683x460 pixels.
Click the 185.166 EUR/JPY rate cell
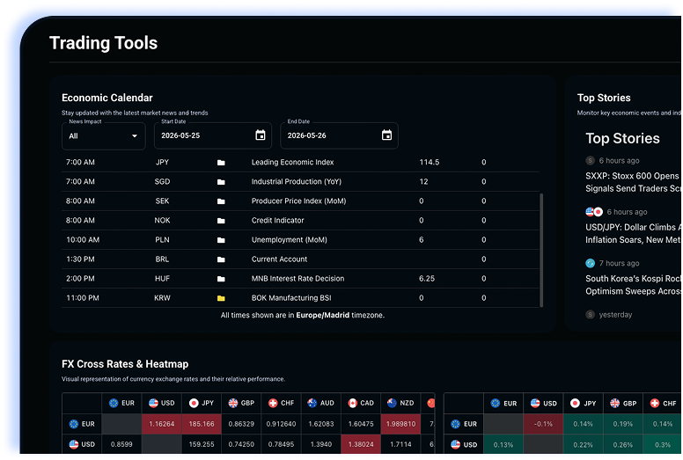pyautogui.click(x=202, y=424)
